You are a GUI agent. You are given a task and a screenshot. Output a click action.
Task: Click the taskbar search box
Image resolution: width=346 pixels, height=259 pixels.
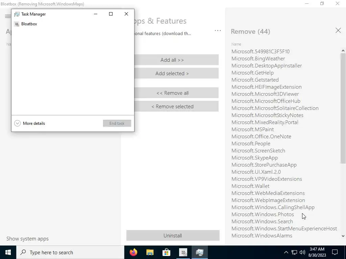(x=70, y=252)
